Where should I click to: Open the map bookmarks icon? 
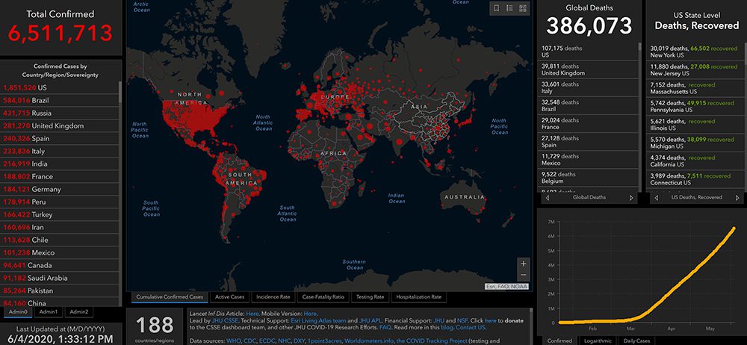coord(497,8)
